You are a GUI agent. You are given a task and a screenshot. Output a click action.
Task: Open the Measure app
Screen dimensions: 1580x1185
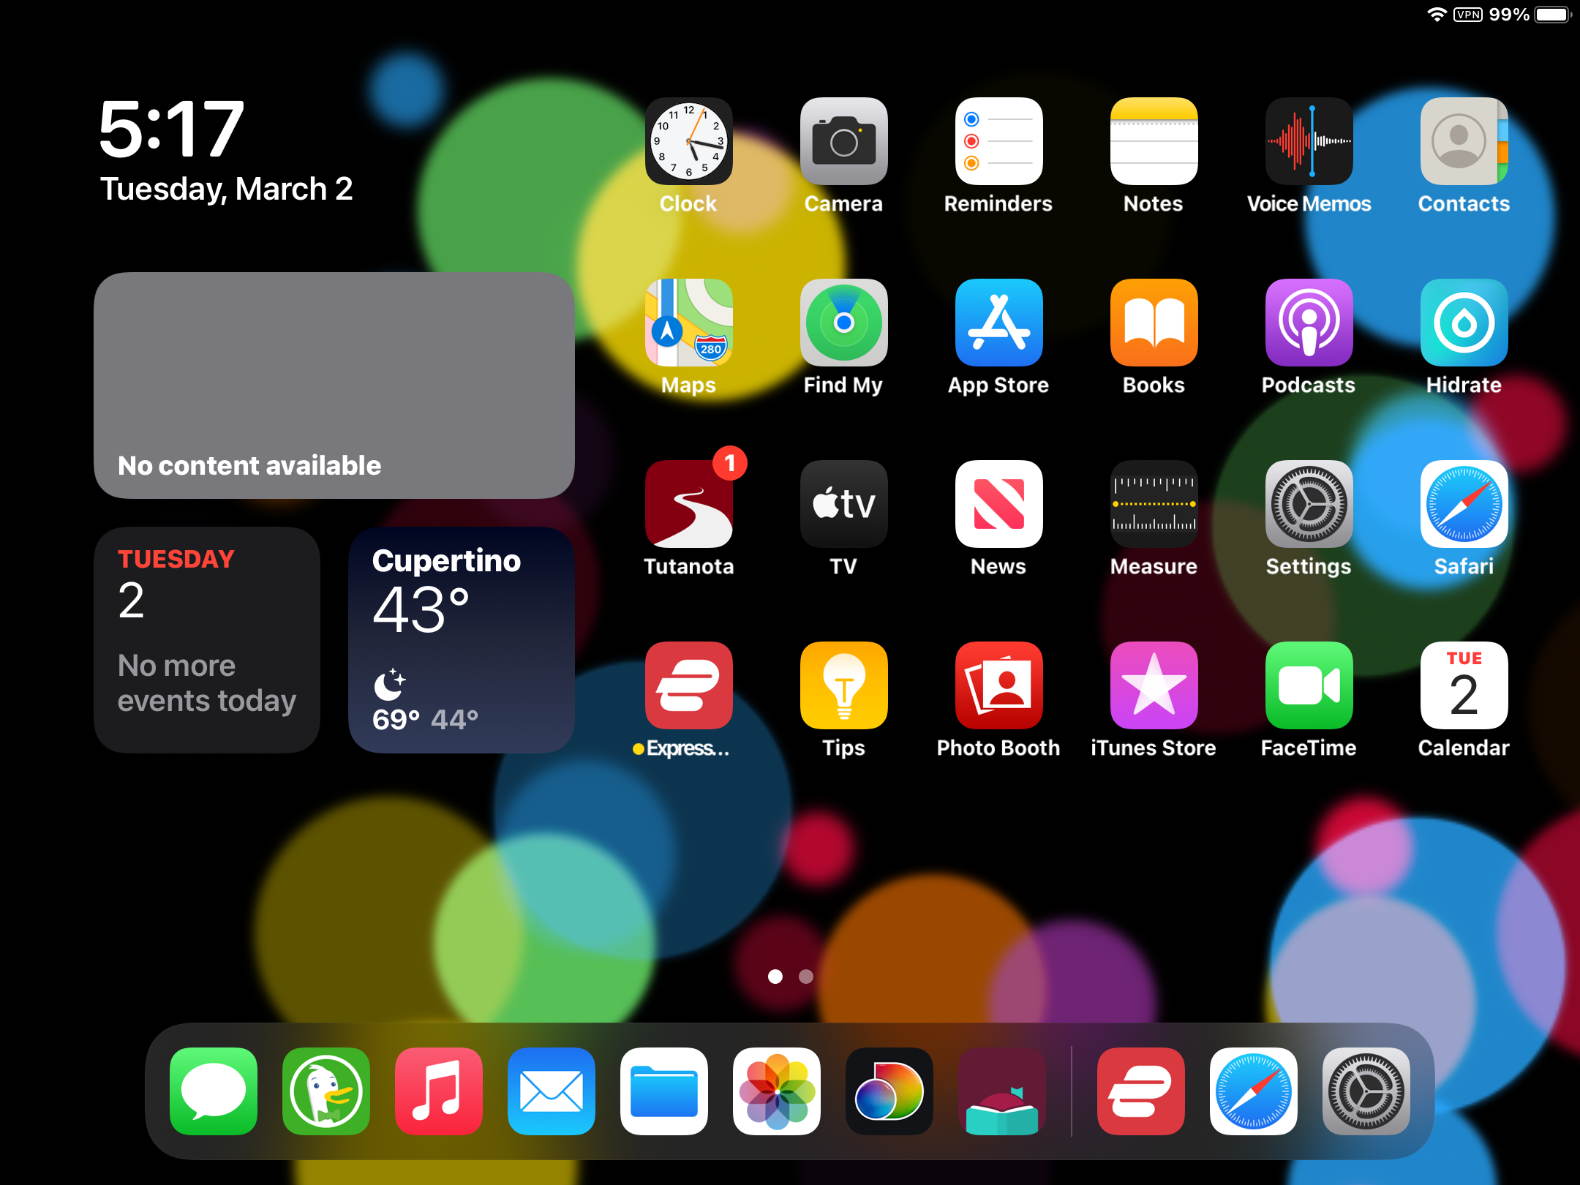click(1154, 504)
